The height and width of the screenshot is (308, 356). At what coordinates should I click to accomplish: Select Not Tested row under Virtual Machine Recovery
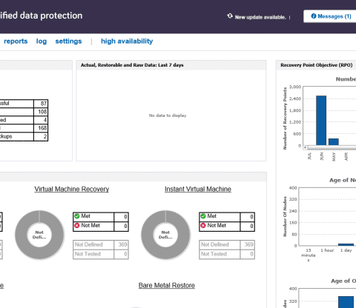pyautogui.click(x=101, y=254)
